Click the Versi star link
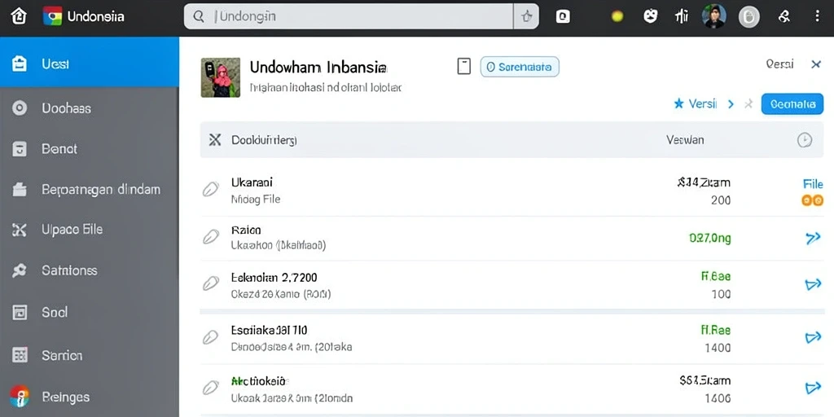The image size is (834, 417). (x=696, y=104)
